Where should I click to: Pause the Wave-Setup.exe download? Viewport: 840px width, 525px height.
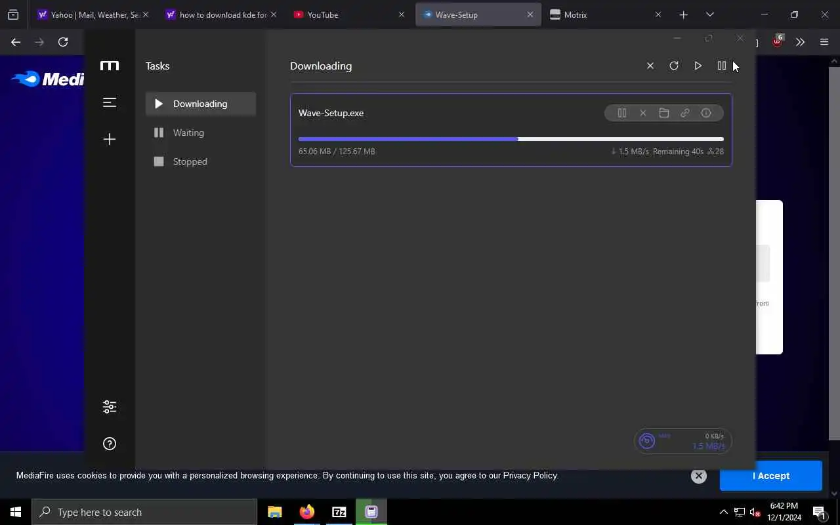pos(622,113)
